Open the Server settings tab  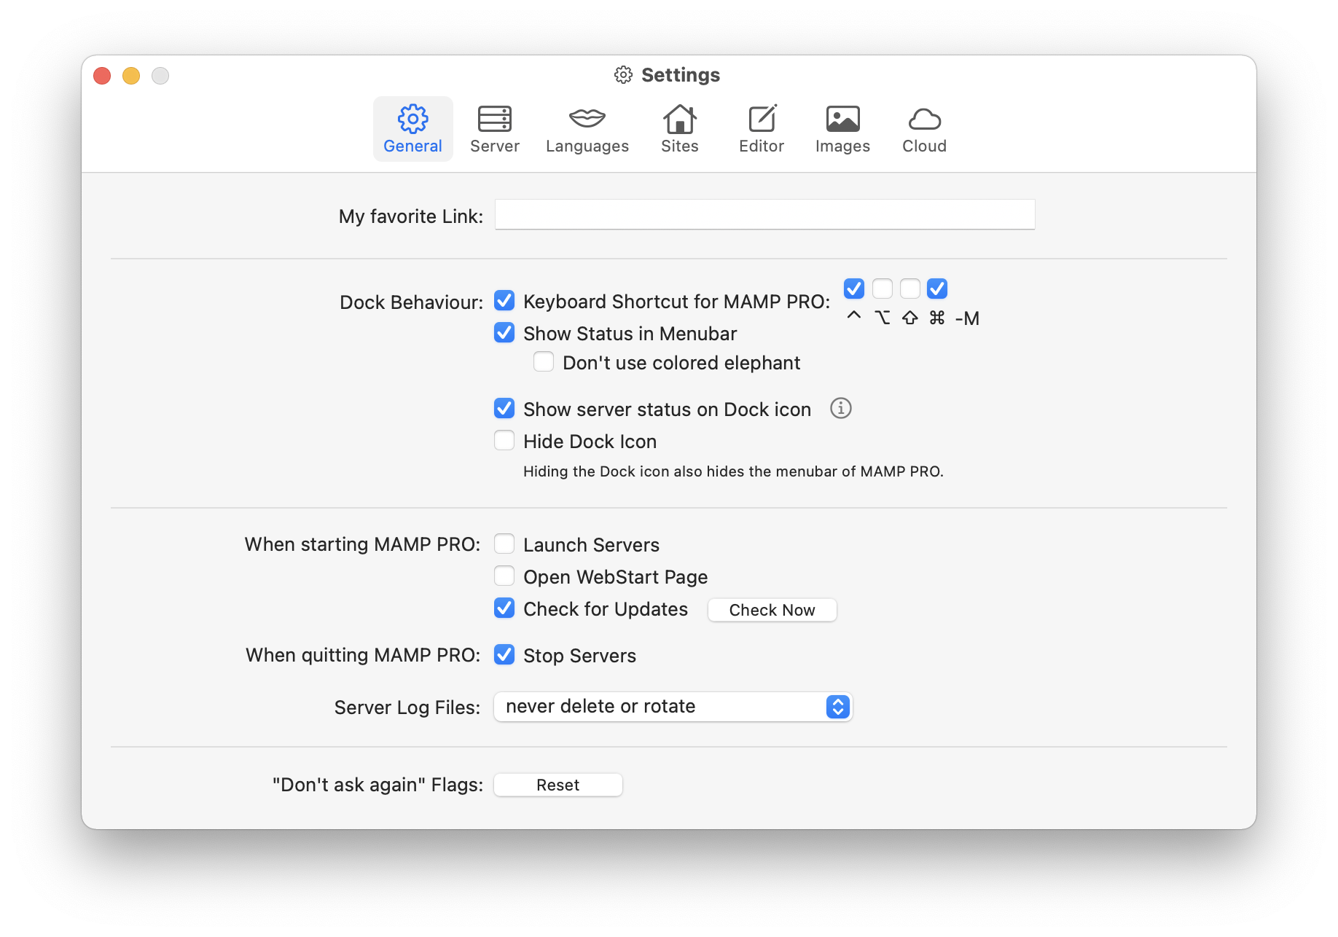point(495,129)
